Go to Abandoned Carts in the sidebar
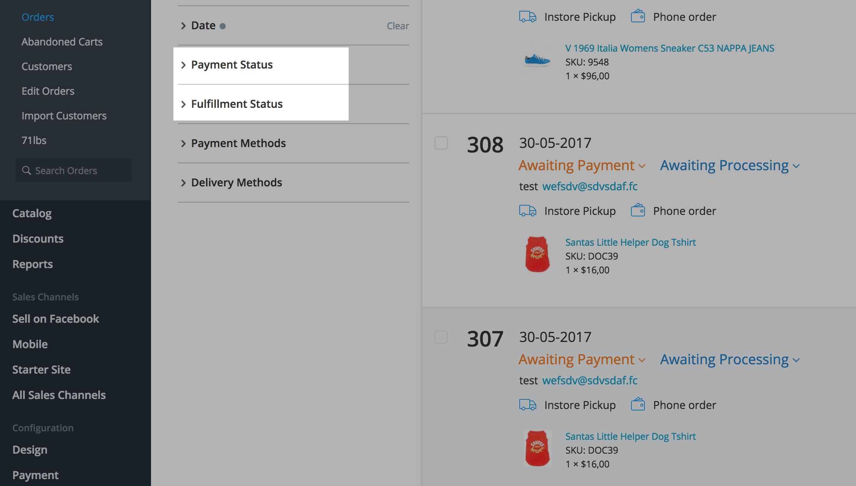 pos(62,42)
